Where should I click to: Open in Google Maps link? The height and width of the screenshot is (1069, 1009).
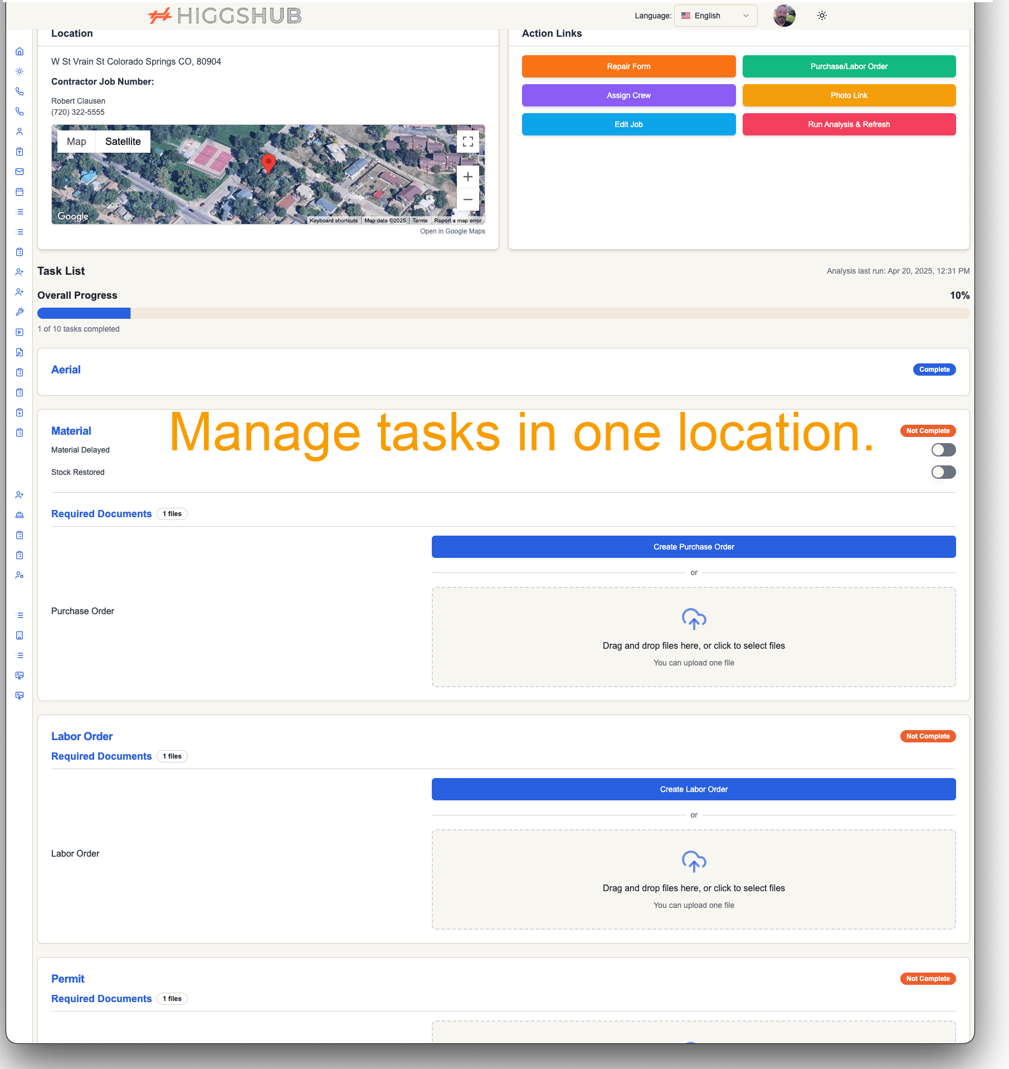point(452,231)
